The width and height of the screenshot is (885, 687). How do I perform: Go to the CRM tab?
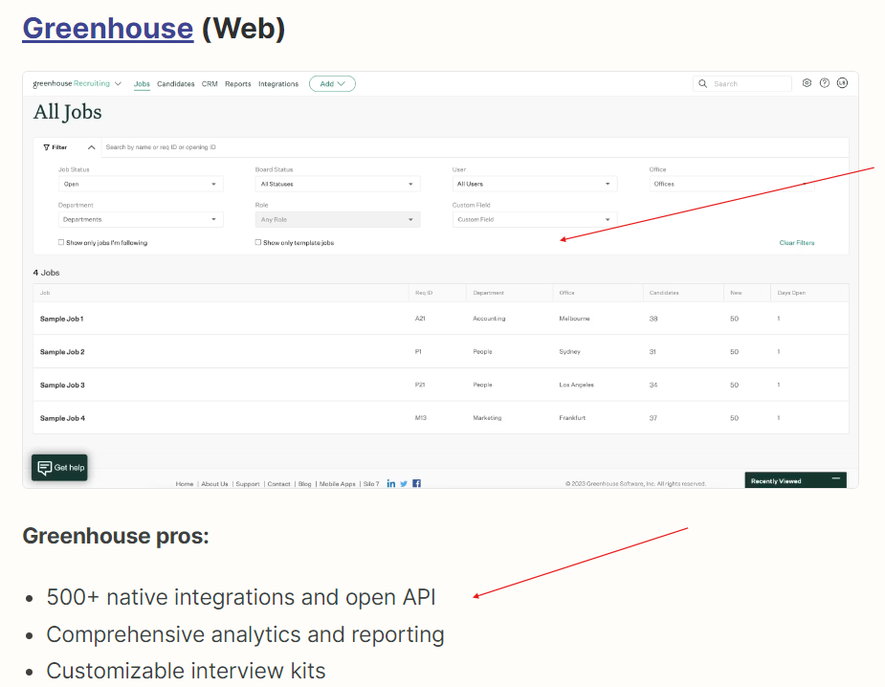210,84
